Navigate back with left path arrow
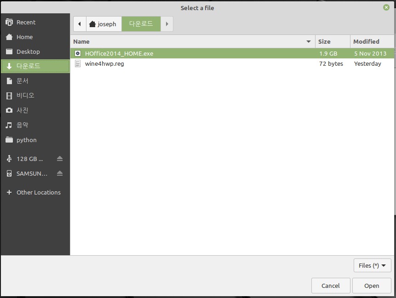The height and width of the screenshot is (298, 396). pos(80,24)
